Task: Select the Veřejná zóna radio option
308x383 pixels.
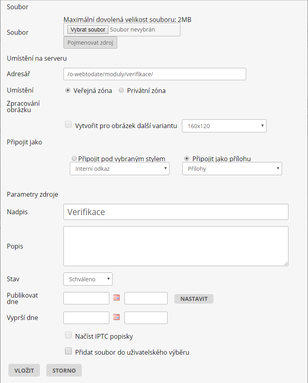Action: pyautogui.click(x=68, y=91)
